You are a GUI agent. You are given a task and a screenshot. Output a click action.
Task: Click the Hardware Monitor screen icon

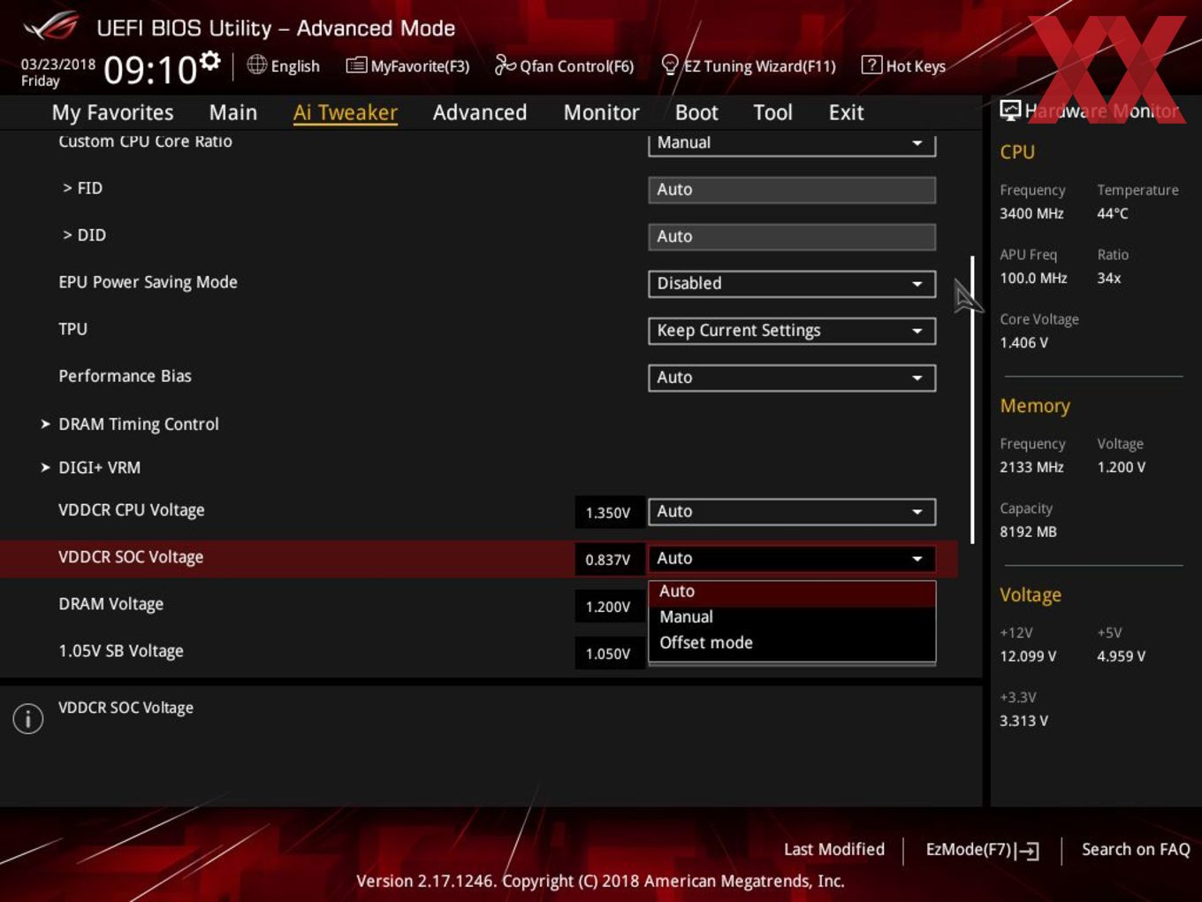pos(1010,110)
